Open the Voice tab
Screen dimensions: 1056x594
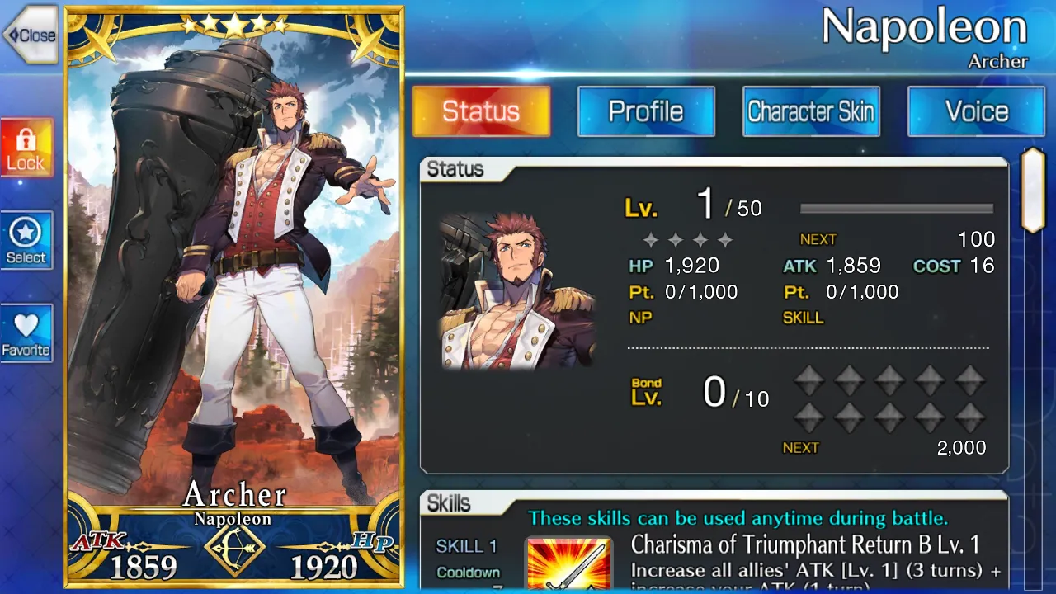point(977,111)
